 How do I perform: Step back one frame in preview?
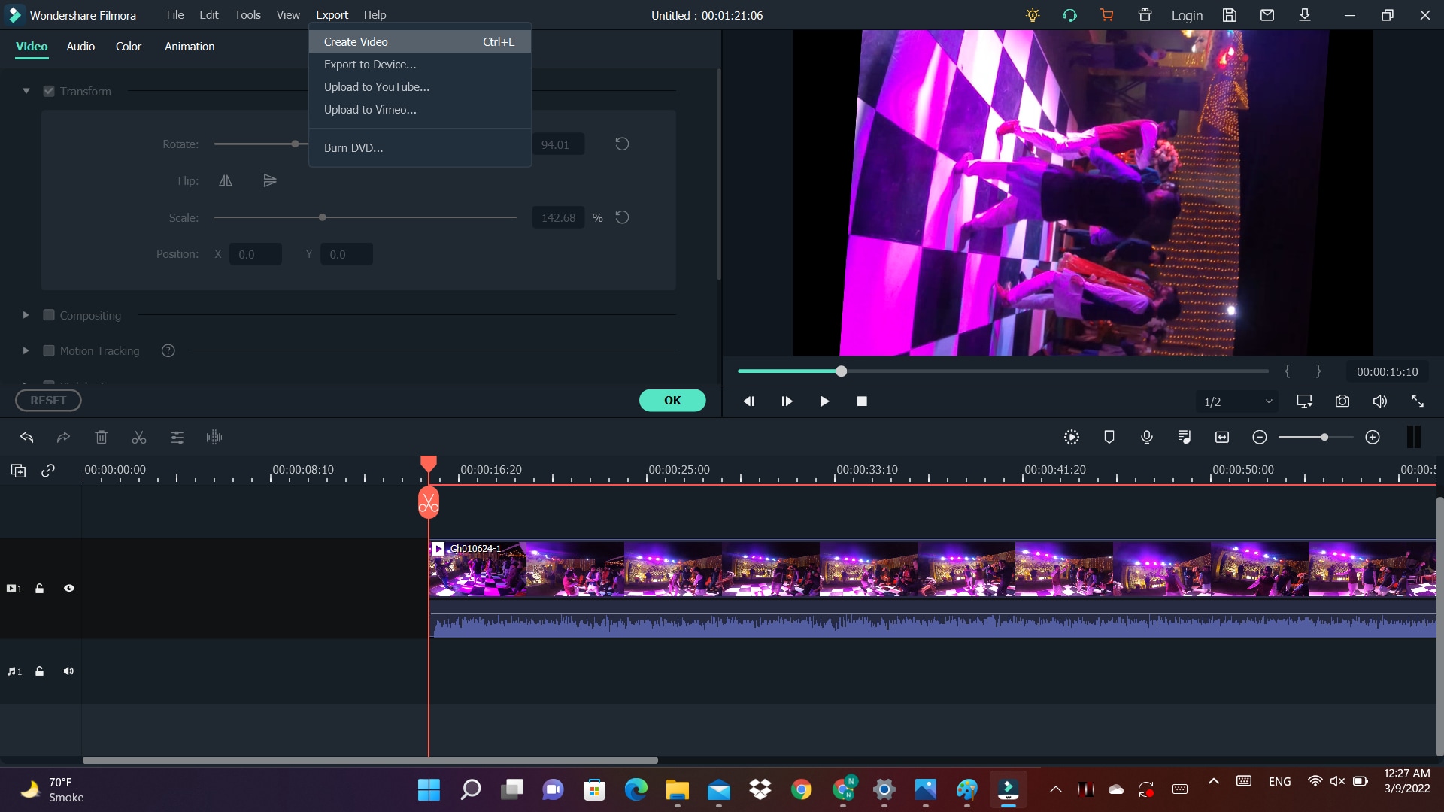pos(749,401)
